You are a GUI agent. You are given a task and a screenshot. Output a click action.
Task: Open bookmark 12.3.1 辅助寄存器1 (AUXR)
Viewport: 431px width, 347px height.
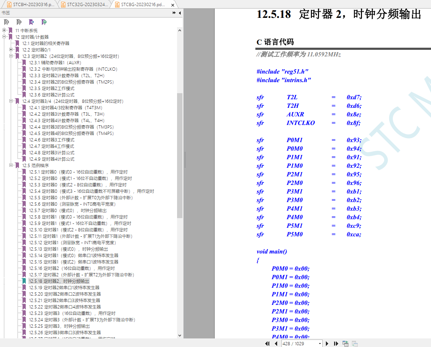pos(55,62)
